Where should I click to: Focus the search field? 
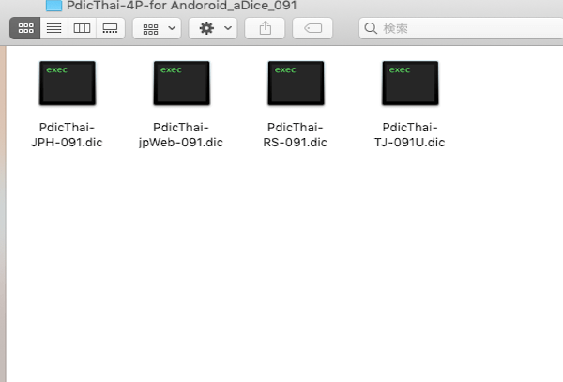(x=461, y=28)
